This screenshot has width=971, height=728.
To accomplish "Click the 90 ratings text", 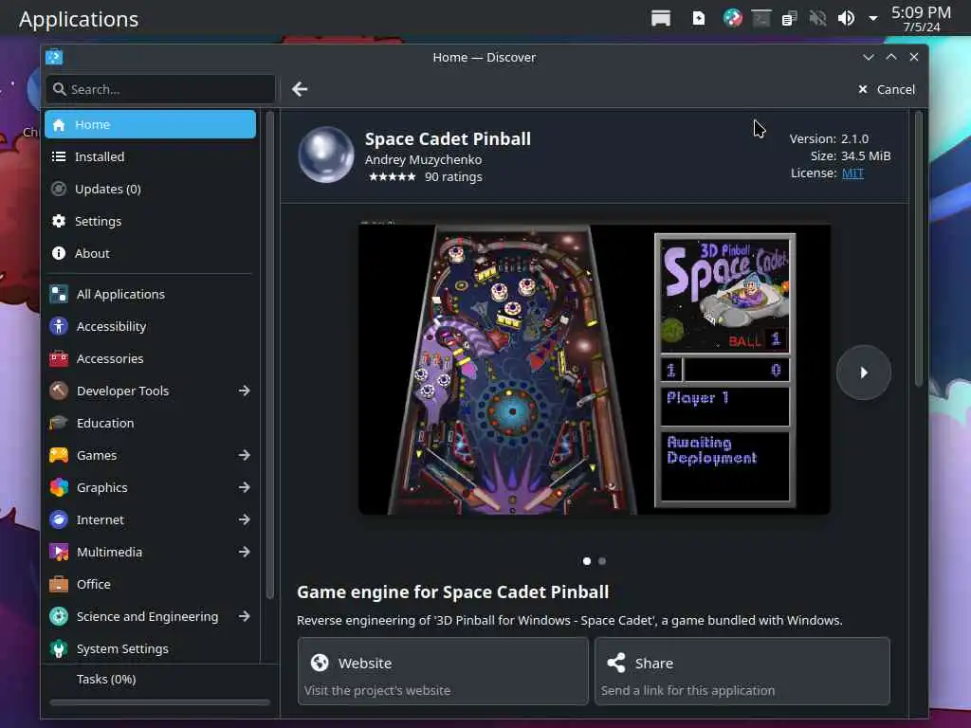I will (453, 176).
